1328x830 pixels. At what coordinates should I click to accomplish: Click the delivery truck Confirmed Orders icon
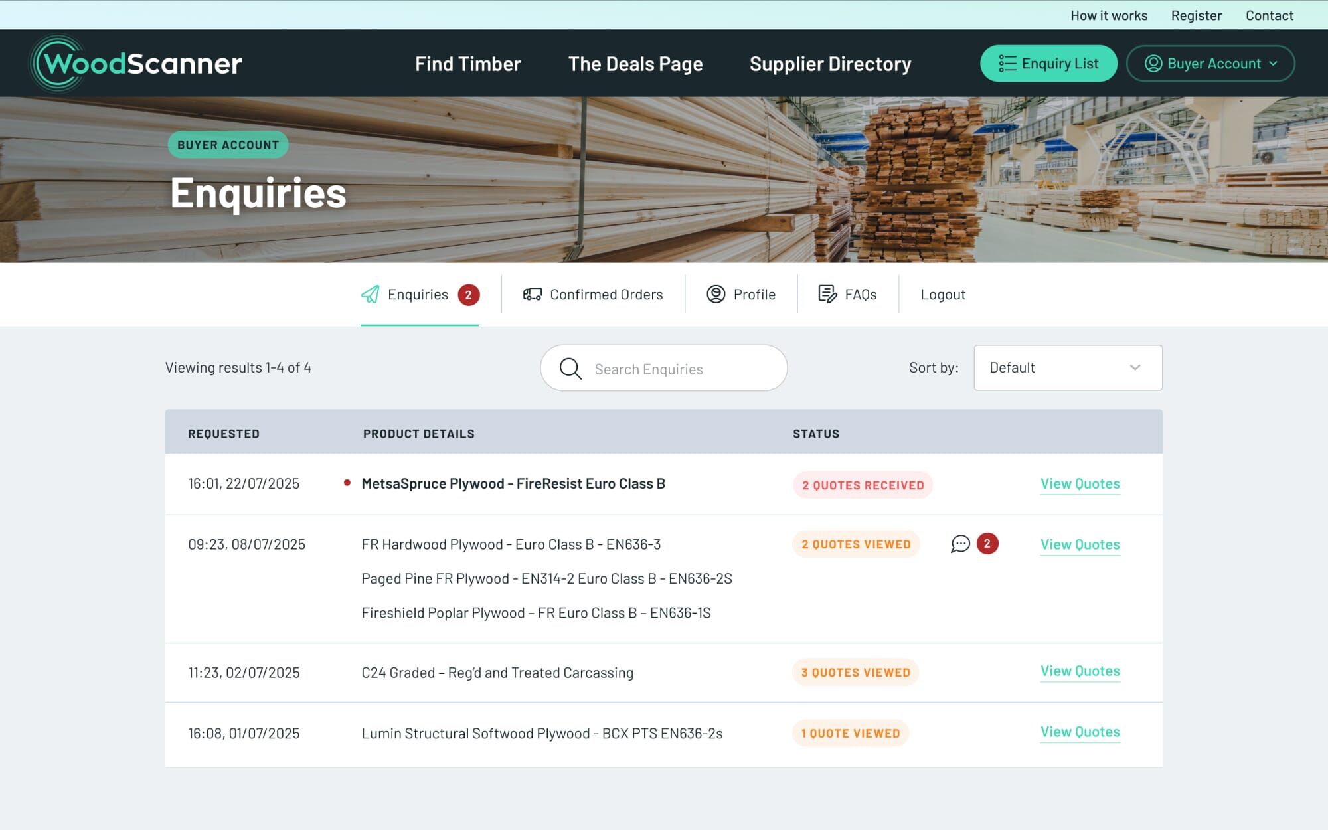(532, 294)
